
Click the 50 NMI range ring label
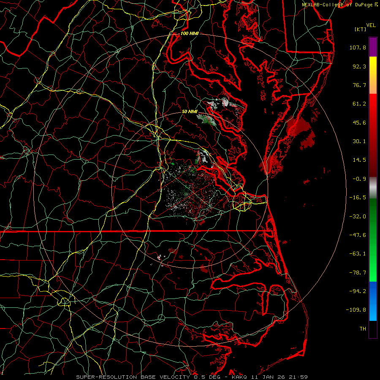pyautogui.click(x=190, y=111)
